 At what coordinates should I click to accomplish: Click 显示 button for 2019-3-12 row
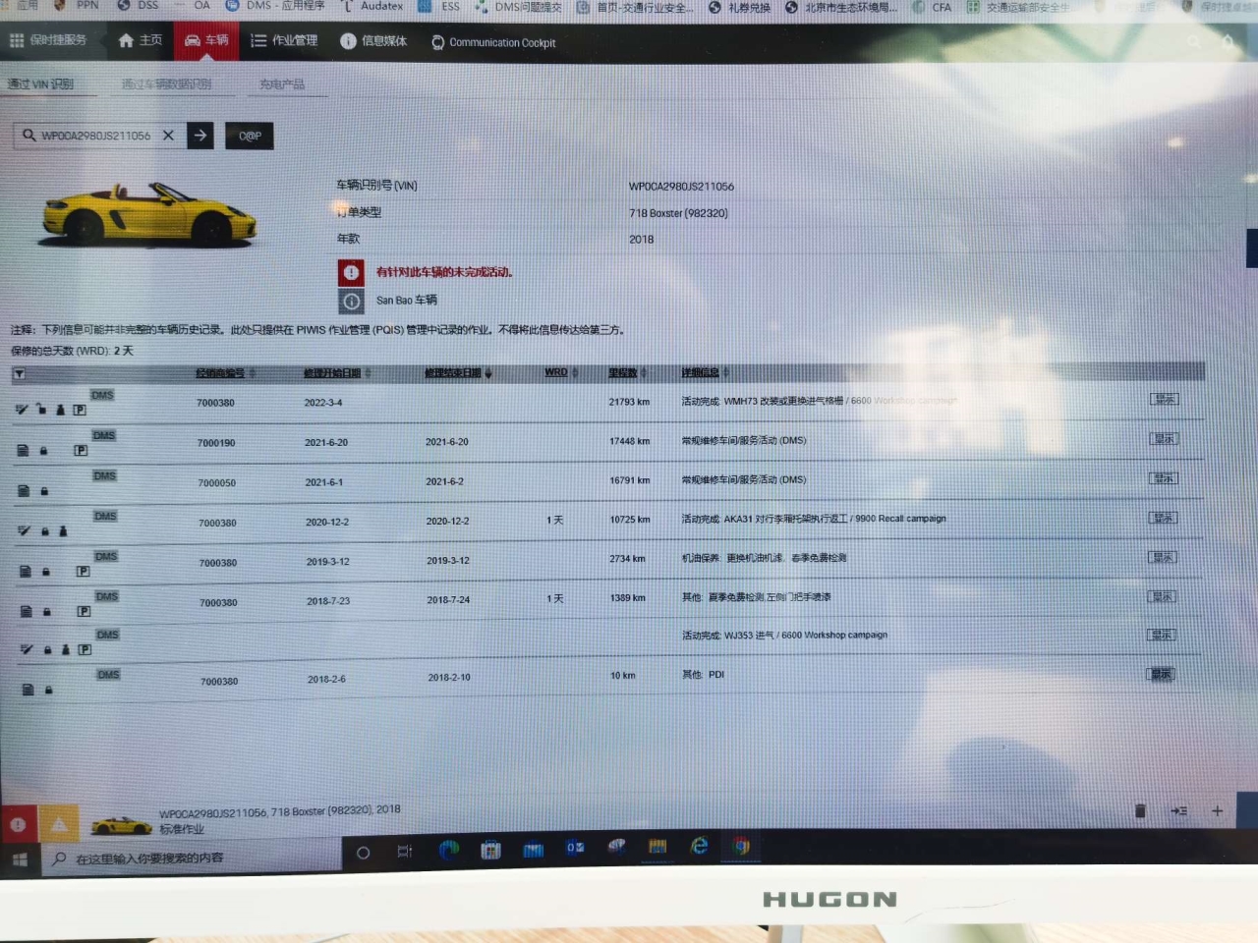(1163, 557)
